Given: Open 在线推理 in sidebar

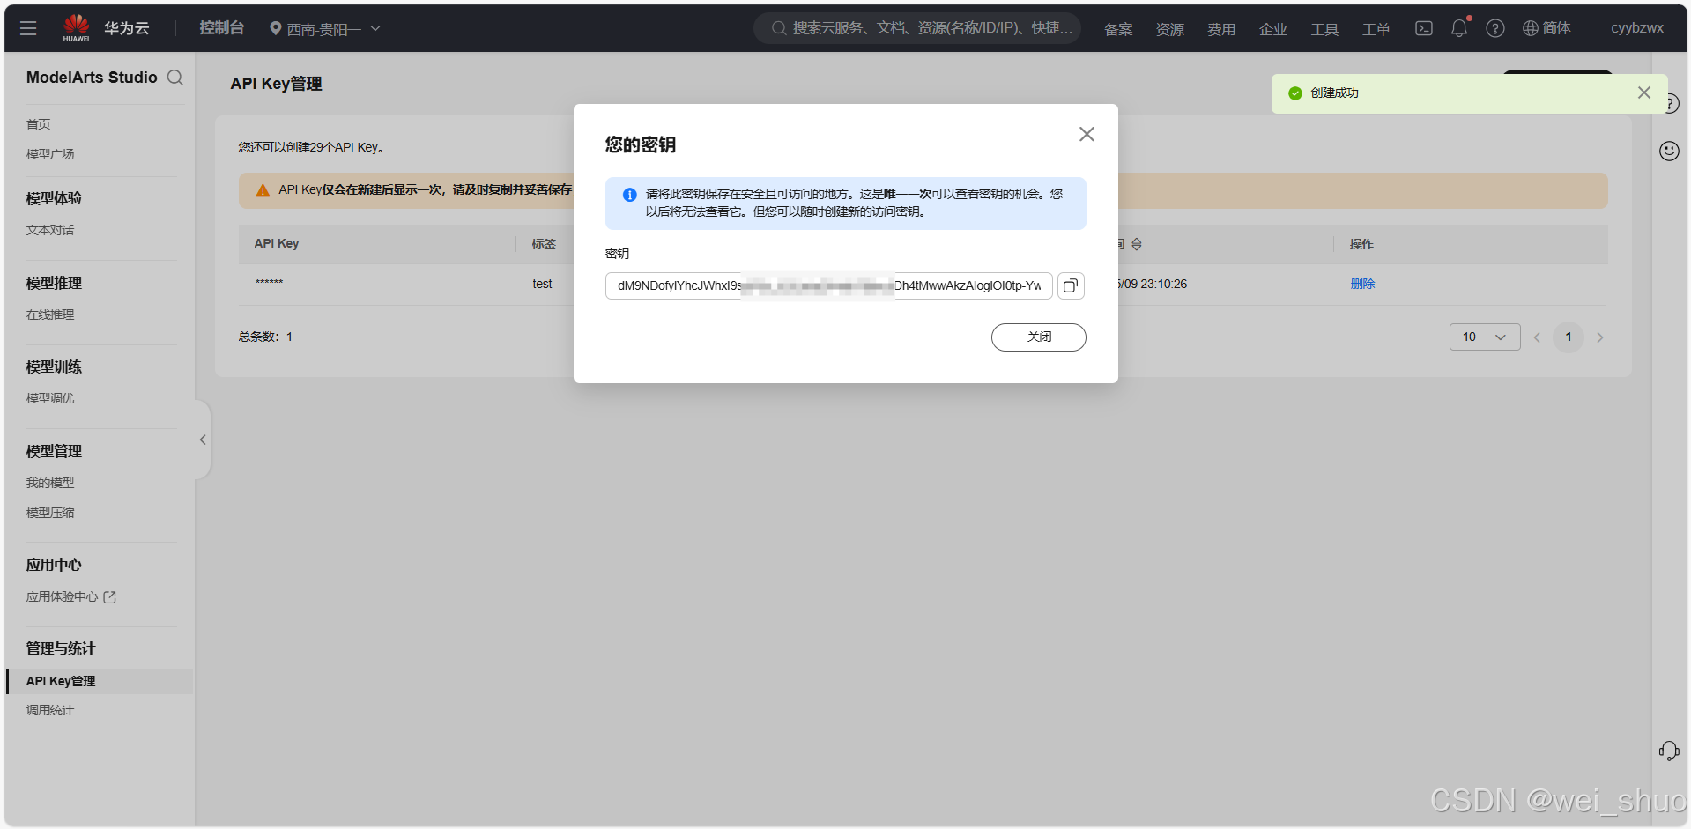Looking at the screenshot, I should coord(50,315).
